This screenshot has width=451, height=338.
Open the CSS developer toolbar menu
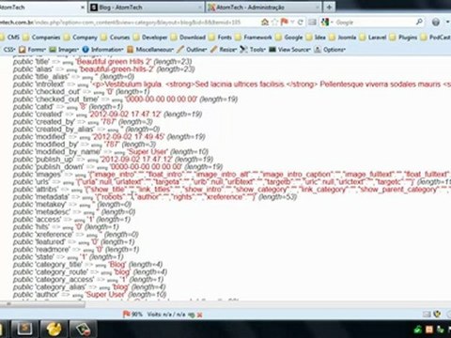pyautogui.click(x=8, y=50)
